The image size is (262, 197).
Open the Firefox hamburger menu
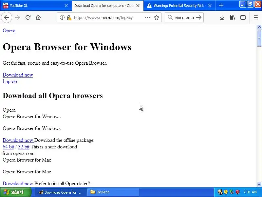pos(256,17)
